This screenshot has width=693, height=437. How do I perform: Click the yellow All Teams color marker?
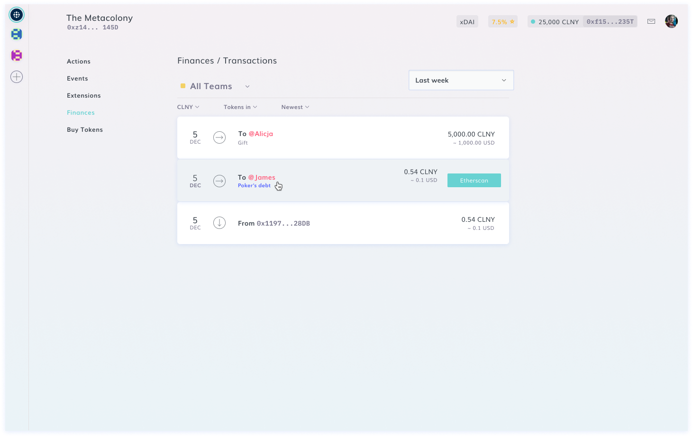[x=183, y=86]
